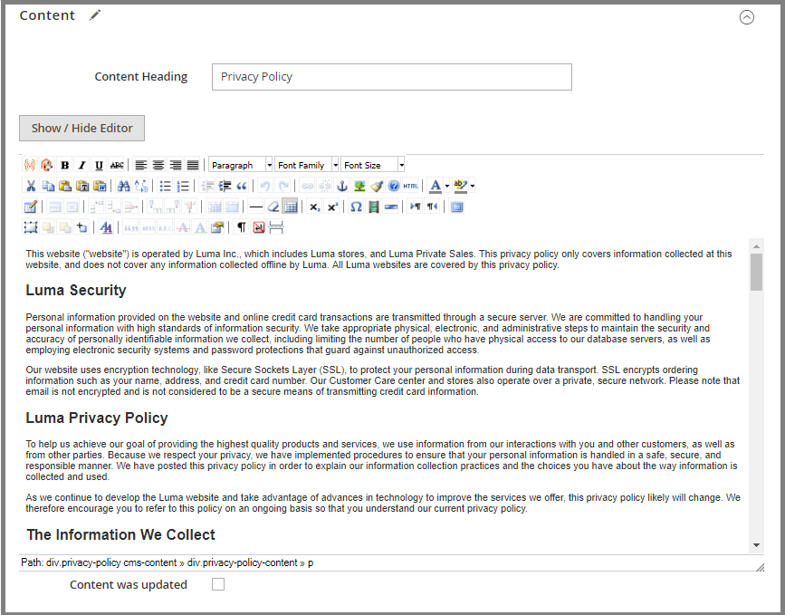Insert an unordered bullet list
Image resolution: width=785 pixels, height=615 pixels.
pyautogui.click(x=165, y=187)
